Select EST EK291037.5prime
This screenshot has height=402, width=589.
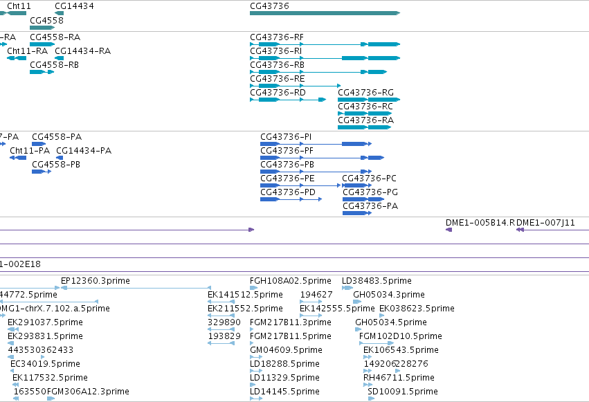[x=13, y=330]
